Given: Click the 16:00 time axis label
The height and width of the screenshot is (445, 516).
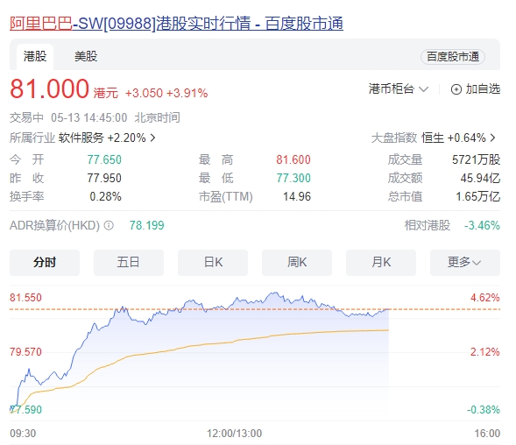Looking at the screenshot, I should [x=487, y=433].
